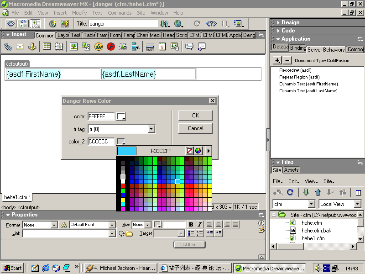365x274 pixels.
Task: Remove server behavior with minus button
Action: pos(287,60)
